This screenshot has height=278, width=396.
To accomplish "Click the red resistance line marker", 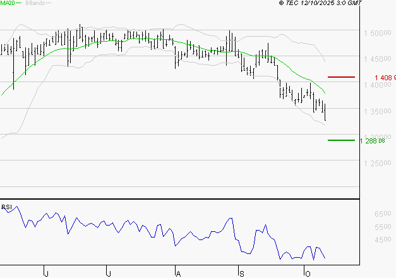I will point(342,77).
